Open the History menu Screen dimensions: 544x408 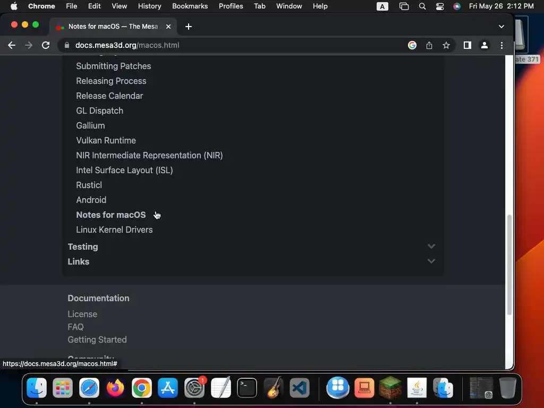point(149,6)
